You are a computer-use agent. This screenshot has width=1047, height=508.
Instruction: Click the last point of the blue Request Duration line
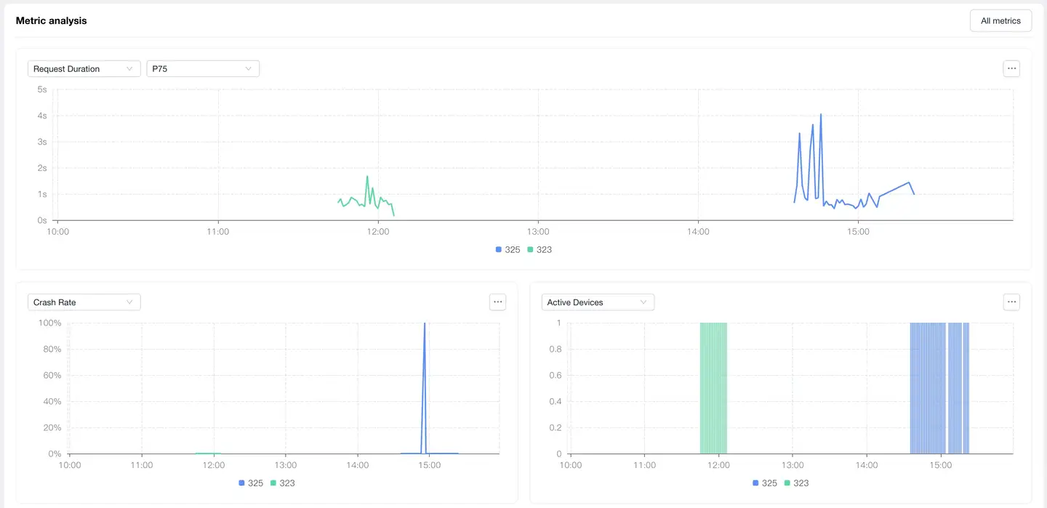click(914, 193)
